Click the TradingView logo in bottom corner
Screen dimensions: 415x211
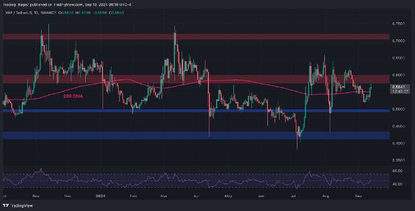click(18, 205)
